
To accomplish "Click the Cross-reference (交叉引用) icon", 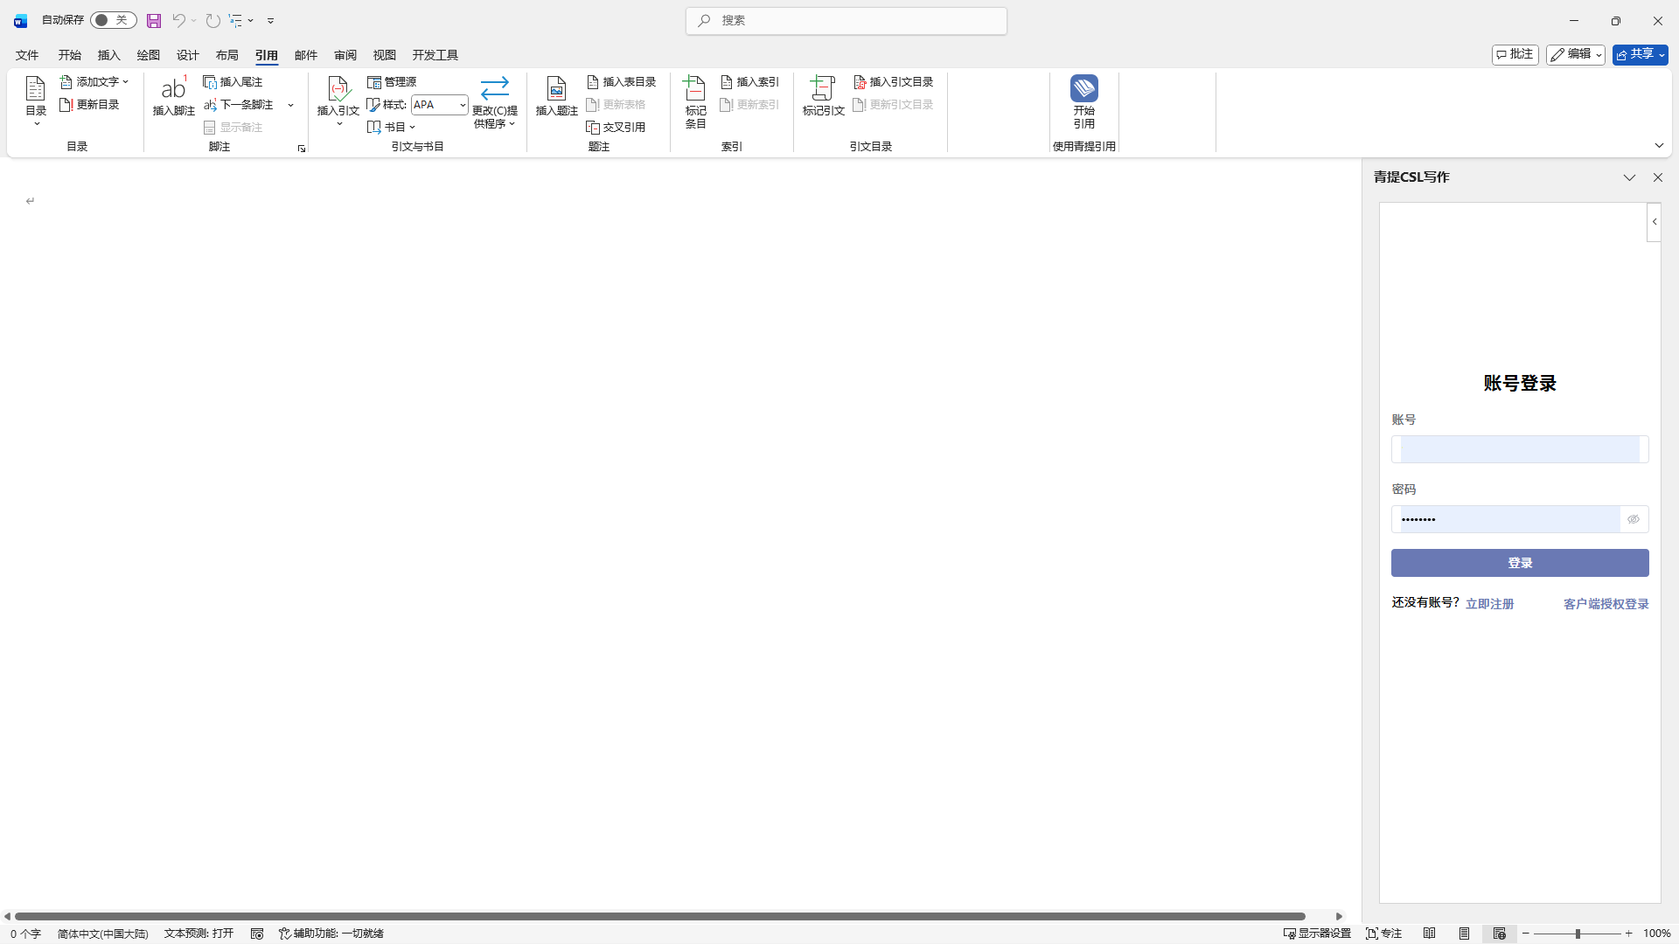I will point(593,128).
